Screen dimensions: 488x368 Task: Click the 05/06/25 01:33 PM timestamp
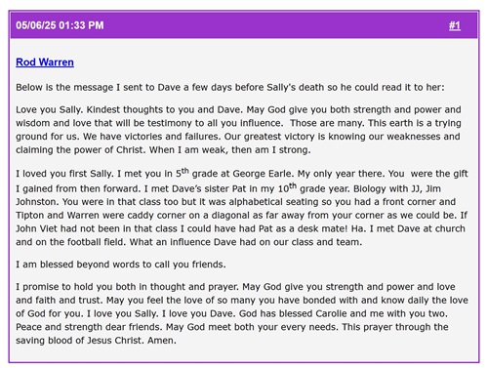[x=60, y=25]
